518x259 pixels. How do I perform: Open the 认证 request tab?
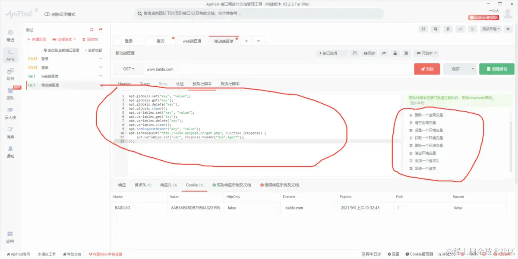tap(180, 84)
